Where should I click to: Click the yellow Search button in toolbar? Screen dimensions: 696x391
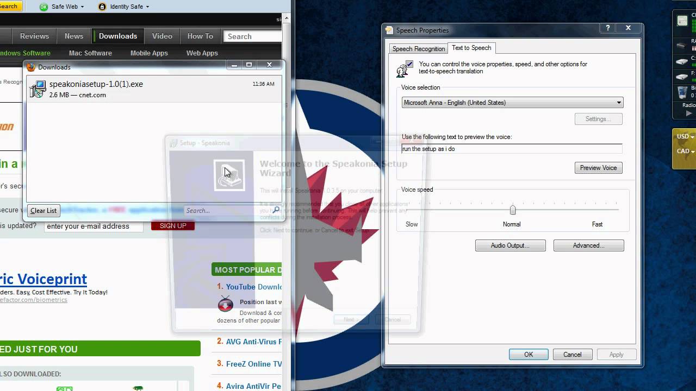tap(10, 7)
